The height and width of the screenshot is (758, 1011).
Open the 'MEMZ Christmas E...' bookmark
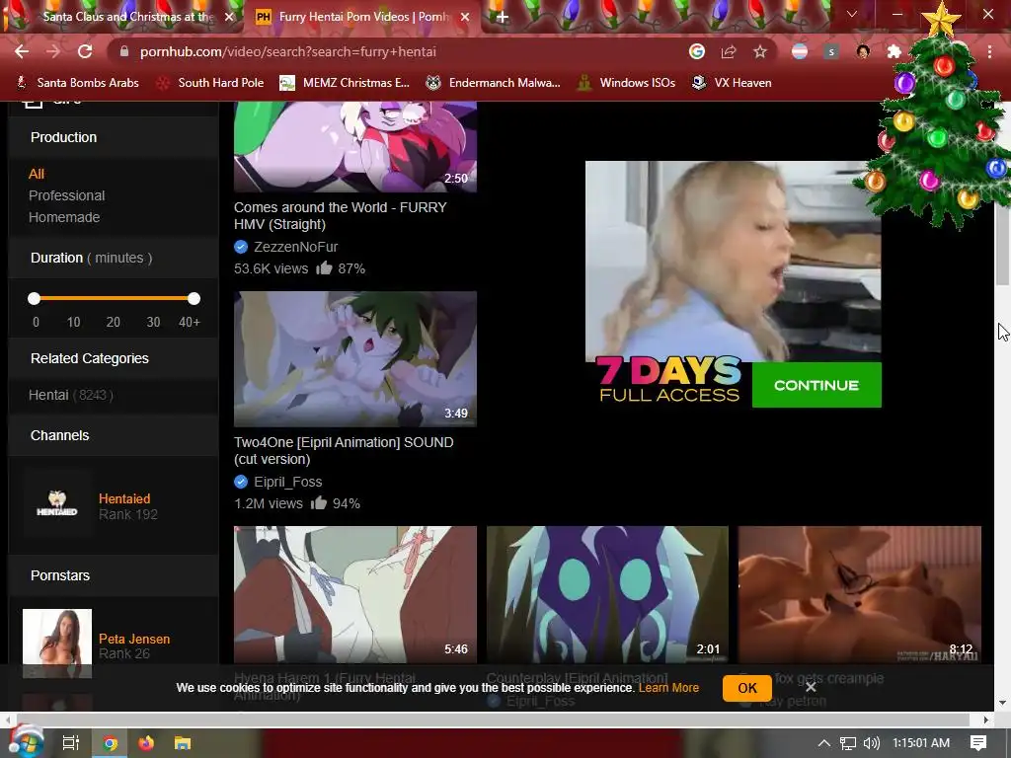pos(345,83)
